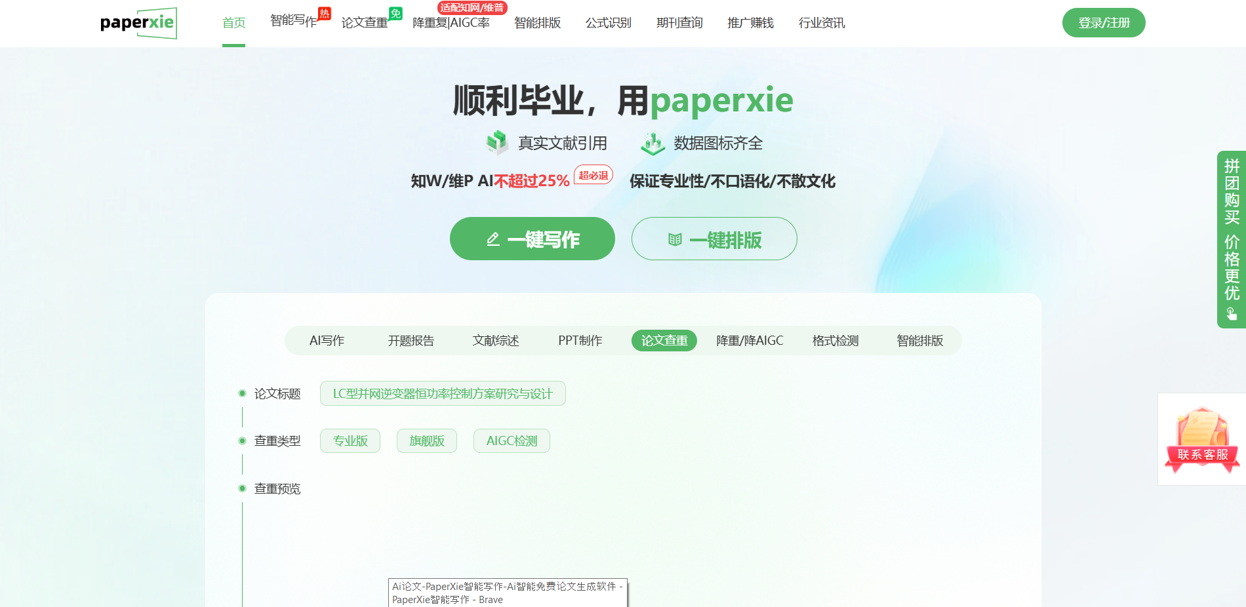This screenshot has width=1246, height=607.
Task: Click the 不超过25% red text
Action: (532, 181)
